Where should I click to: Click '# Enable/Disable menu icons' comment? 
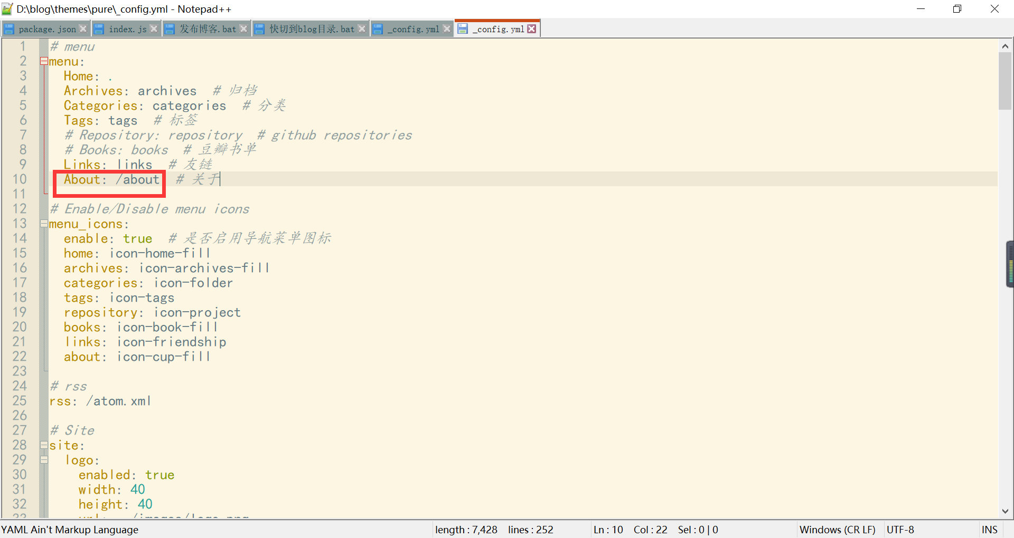pos(149,209)
